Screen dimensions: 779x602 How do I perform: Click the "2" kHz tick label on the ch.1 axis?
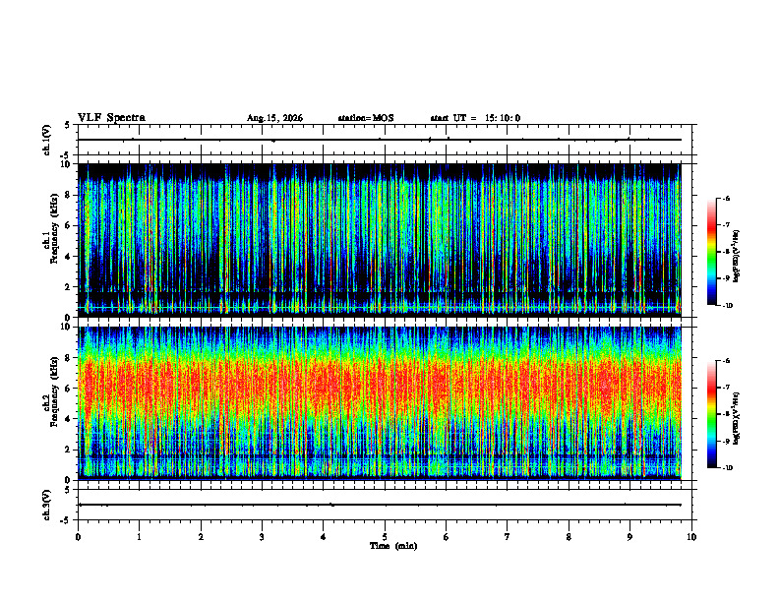68,286
